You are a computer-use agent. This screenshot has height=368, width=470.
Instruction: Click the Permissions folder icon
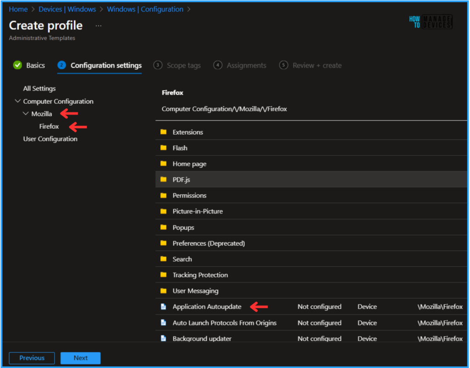point(163,196)
